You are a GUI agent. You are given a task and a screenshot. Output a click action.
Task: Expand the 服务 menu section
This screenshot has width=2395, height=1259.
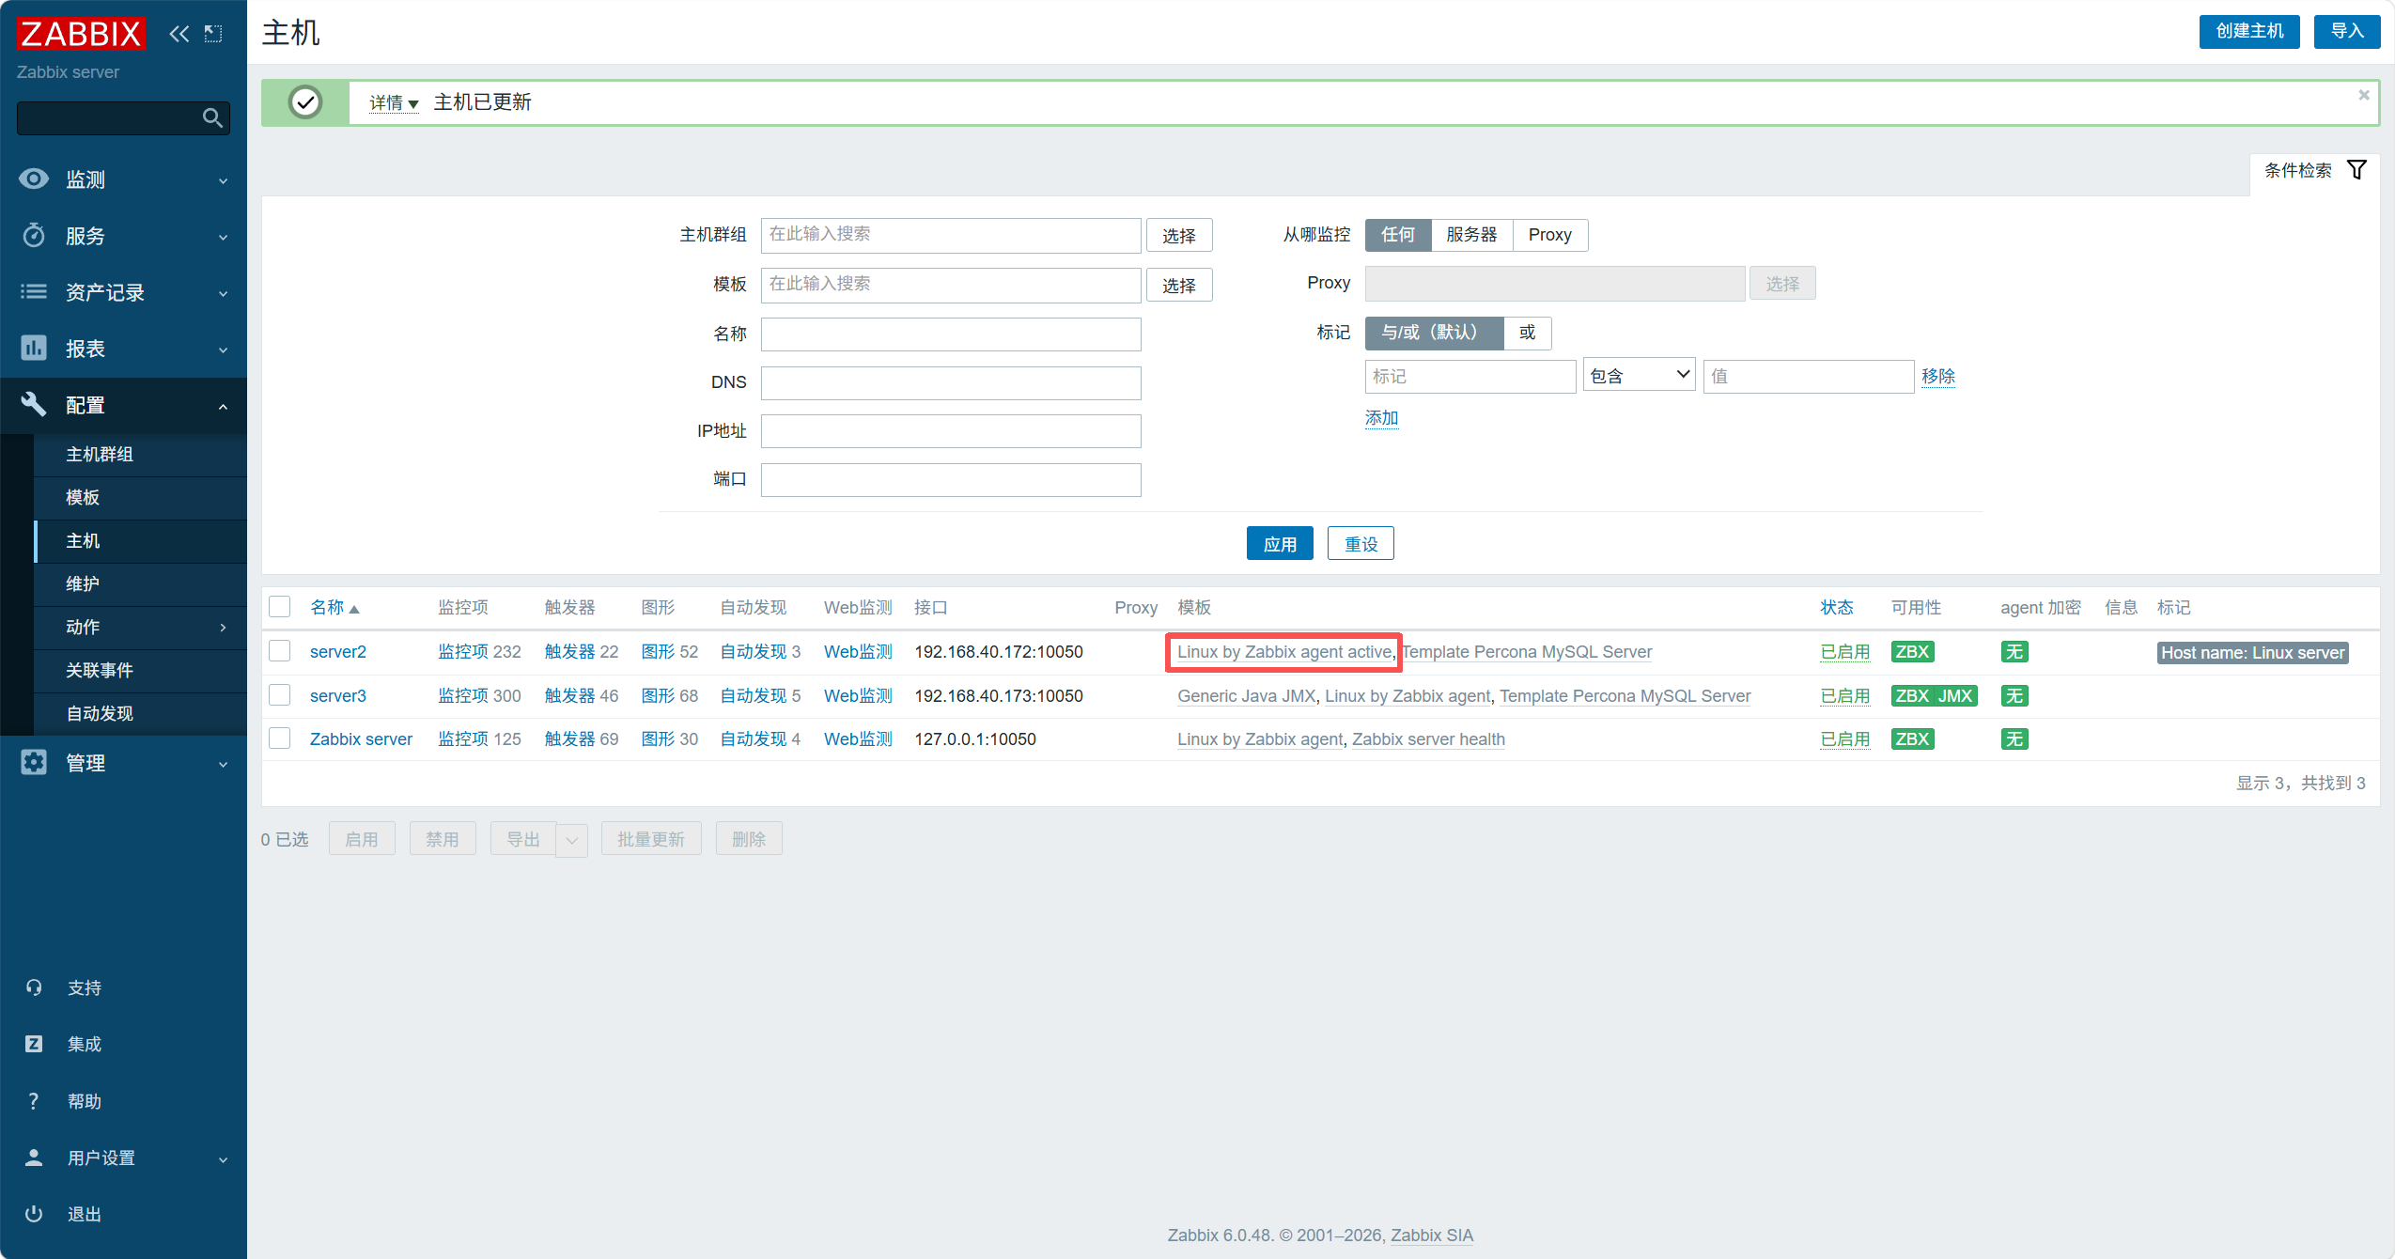123,236
